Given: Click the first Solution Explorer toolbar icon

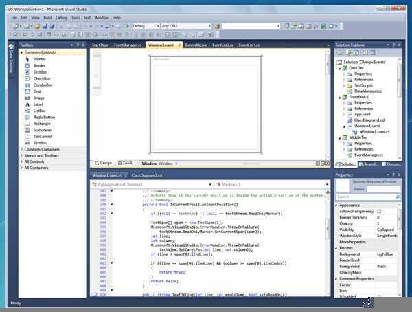Looking at the screenshot, I should [x=339, y=53].
